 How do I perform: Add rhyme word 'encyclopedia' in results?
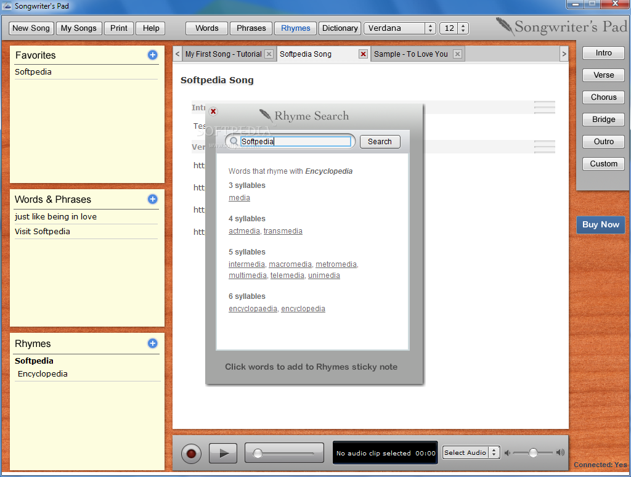[303, 309]
